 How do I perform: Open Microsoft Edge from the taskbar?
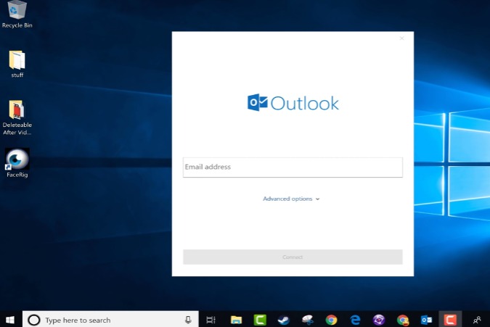[x=355, y=320]
